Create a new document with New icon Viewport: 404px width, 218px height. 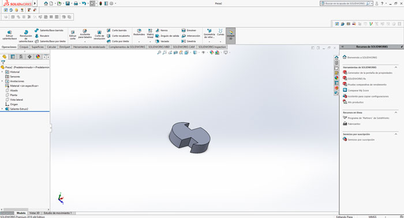[51, 3]
